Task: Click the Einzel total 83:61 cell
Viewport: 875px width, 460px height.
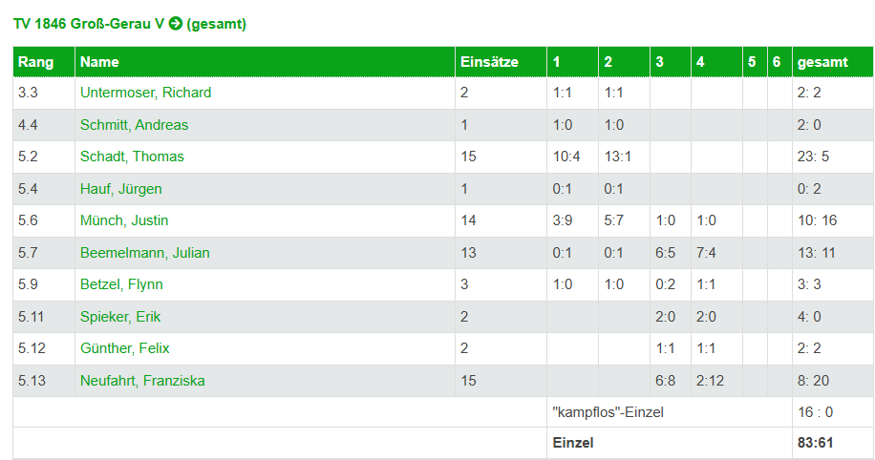Action: 815,443
